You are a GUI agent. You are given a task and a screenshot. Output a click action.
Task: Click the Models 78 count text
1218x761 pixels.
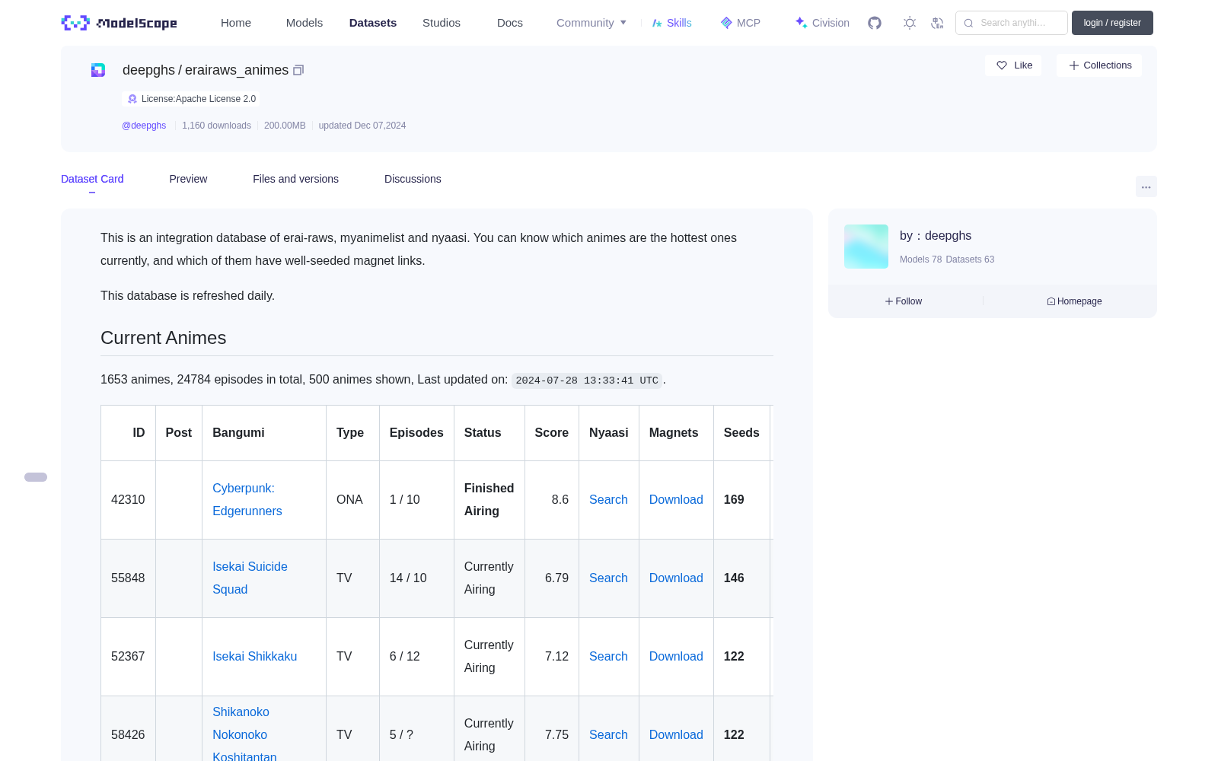920,260
